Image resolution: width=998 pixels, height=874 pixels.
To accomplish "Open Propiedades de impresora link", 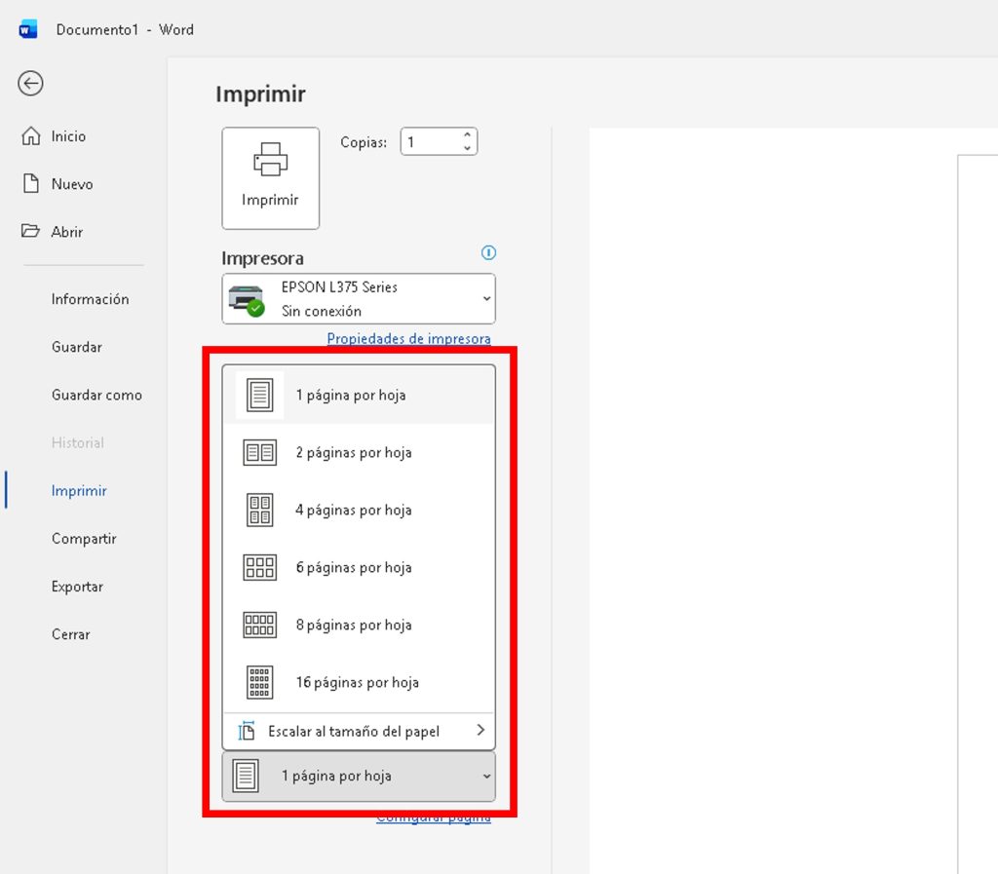I will 408,339.
